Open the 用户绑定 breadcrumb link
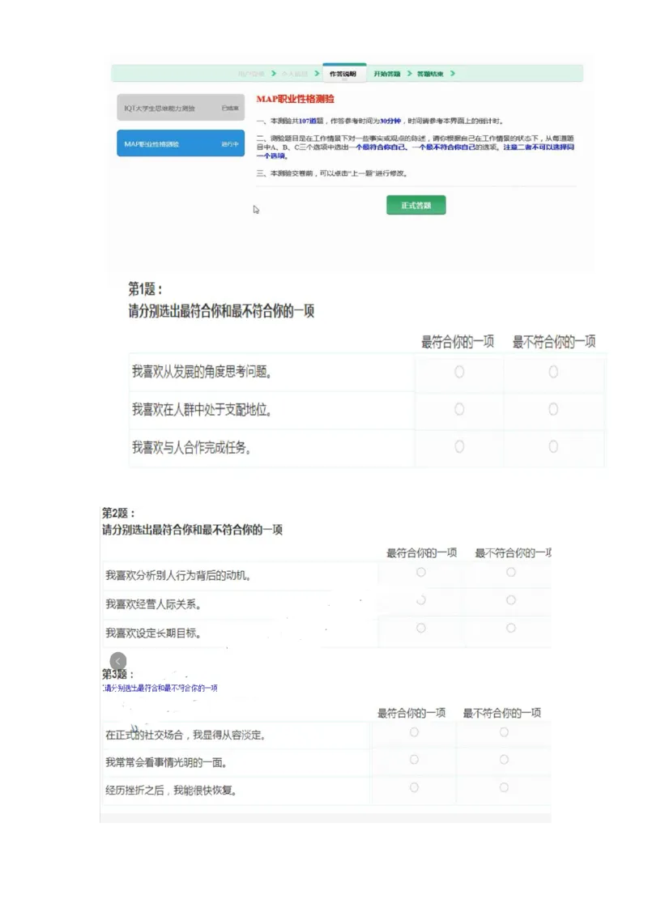Viewport: 648px width, 917px height. point(252,72)
